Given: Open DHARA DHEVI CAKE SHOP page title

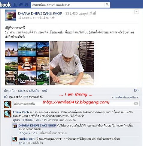Looking at the screenshot, I should point(40,14).
